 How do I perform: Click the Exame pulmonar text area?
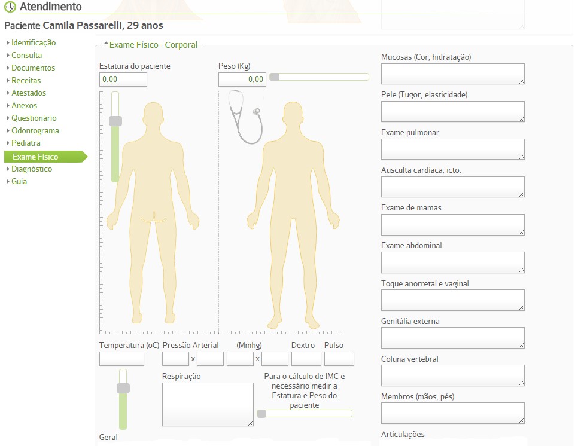(453, 149)
